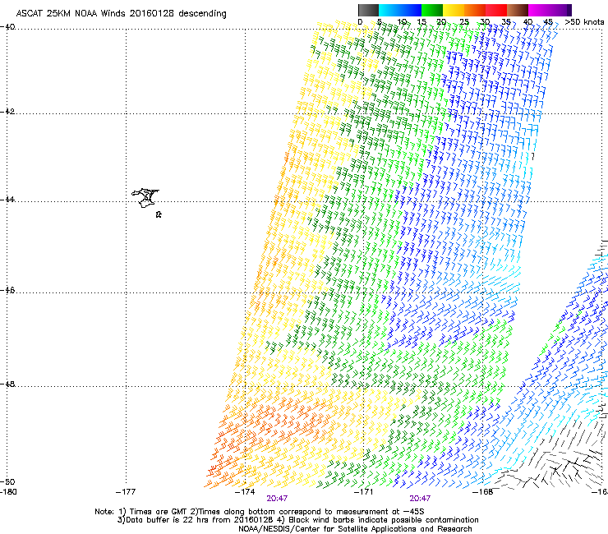Click the purple '20:47' time nearest -174 longitude
Screen dimensions: 608x534
pyautogui.click(x=277, y=499)
